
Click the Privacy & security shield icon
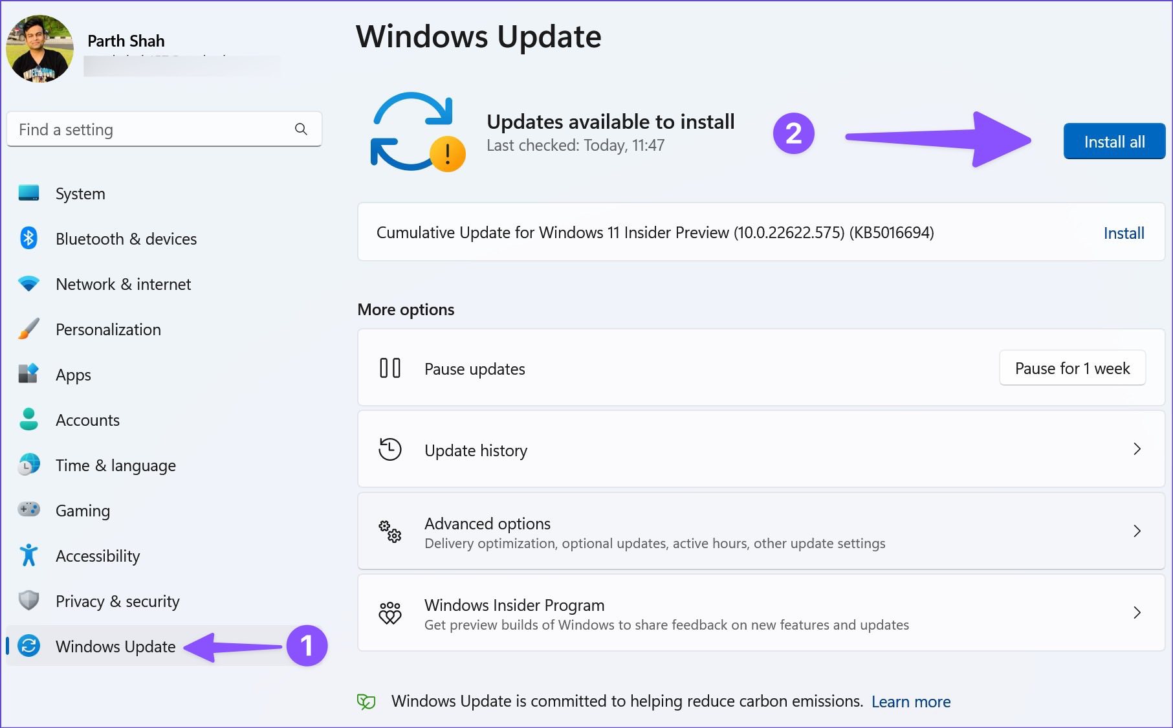[28, 601]
